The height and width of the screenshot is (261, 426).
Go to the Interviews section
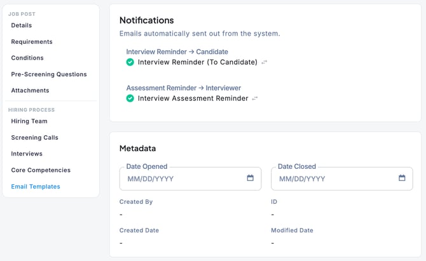tap(27, 154)
